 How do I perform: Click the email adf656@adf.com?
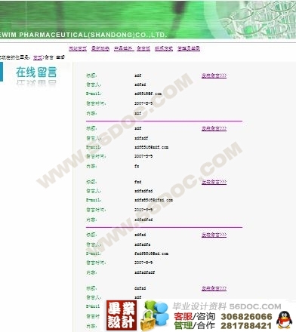pyautogui.click(x=151, y=147)
